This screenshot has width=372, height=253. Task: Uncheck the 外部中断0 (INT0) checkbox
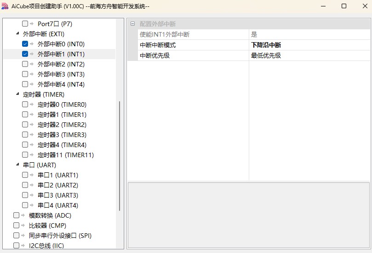(25, 44)
